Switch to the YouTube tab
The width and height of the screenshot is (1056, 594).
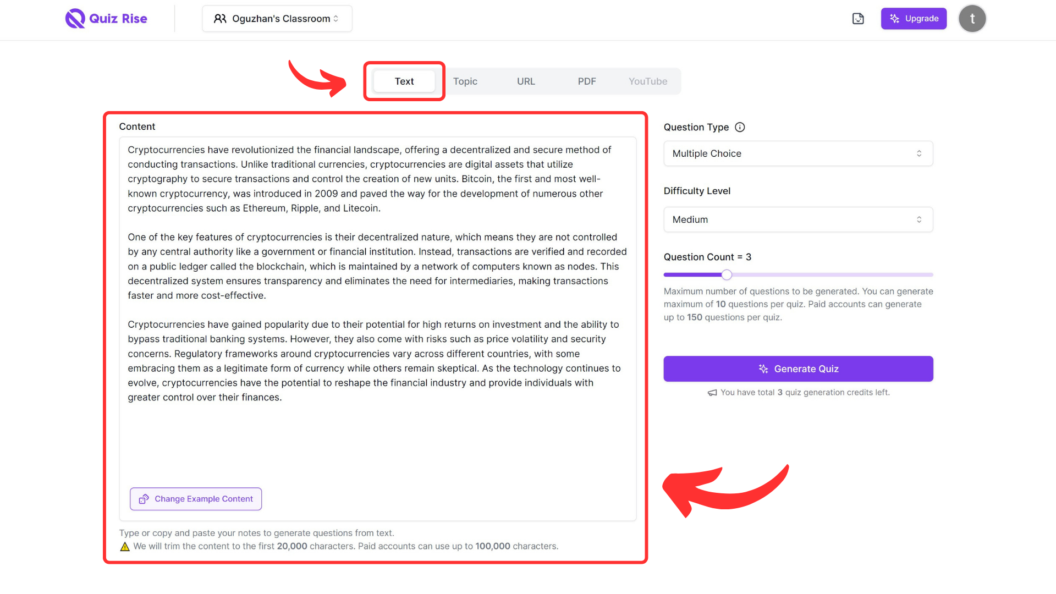click(x=647, y=81)
